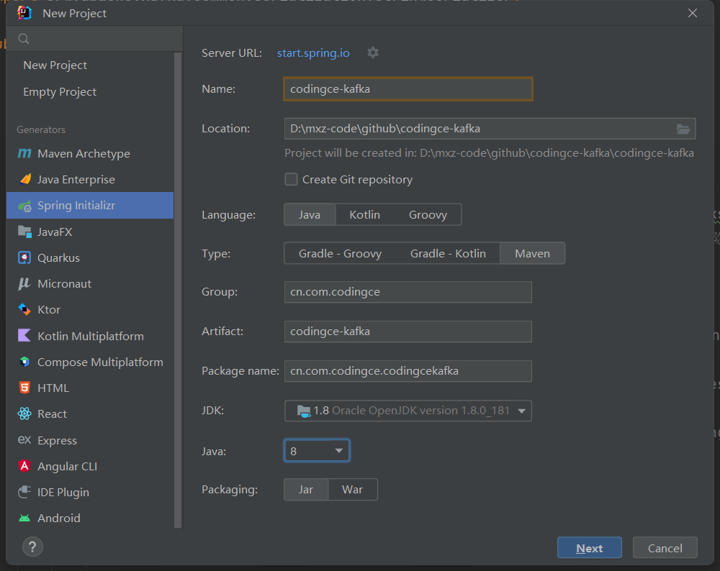
Task: Select New Project in the sidebar
Action: (55, 65)
